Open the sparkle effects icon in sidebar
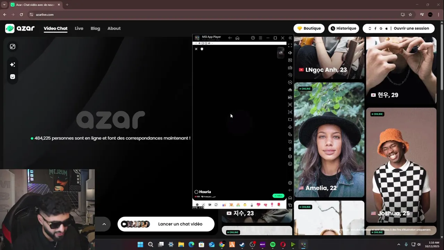 click(x=12, y=65)
